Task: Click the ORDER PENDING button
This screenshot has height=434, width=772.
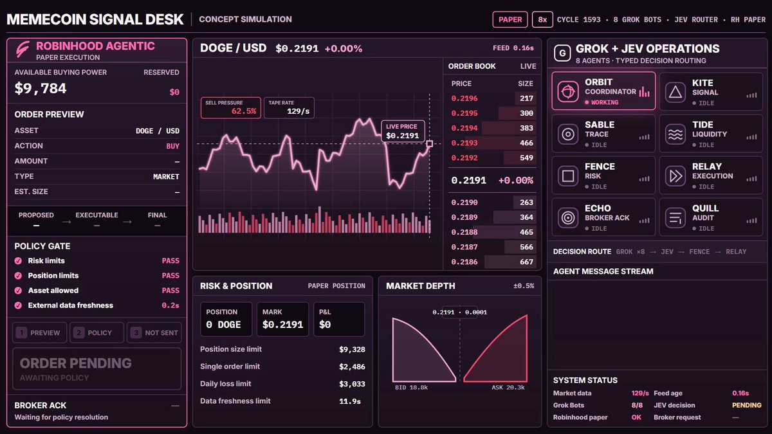Action: 96,369
